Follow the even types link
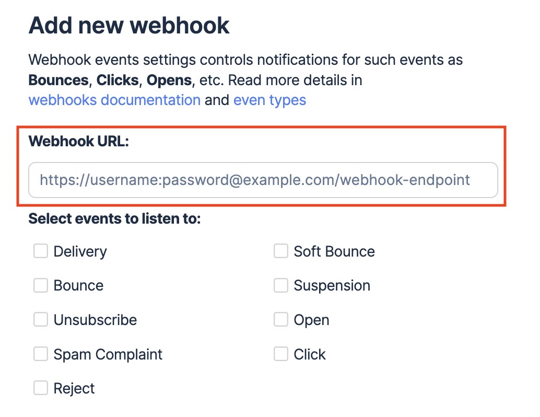The height and width of the screenshot is (417, 540). pos(269,100)
